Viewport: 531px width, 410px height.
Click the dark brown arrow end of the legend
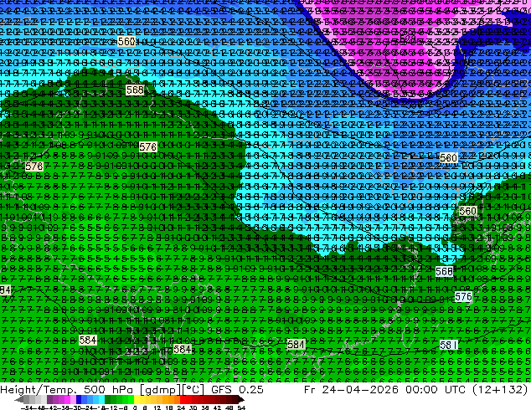coord(240,400)
